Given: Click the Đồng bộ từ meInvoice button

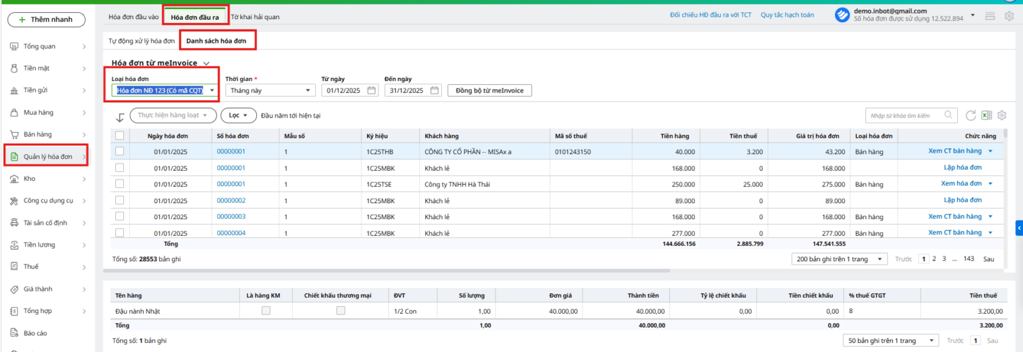Looking at the screenshot, I should (489, 91).
